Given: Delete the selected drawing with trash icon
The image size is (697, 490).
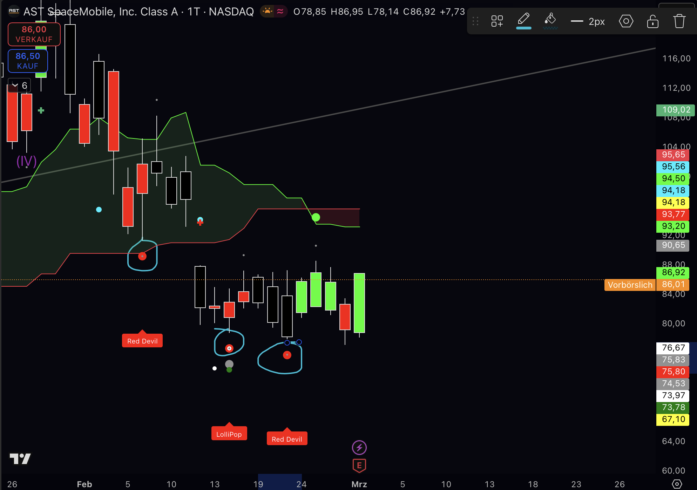Looking at the screenshot, I should pyautogui.click(x=679, y=21).
